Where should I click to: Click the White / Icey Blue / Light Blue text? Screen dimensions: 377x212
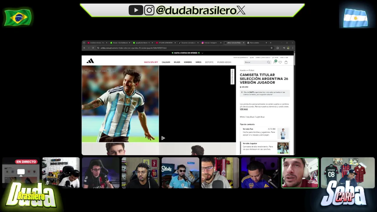click(x=252, y=117)
